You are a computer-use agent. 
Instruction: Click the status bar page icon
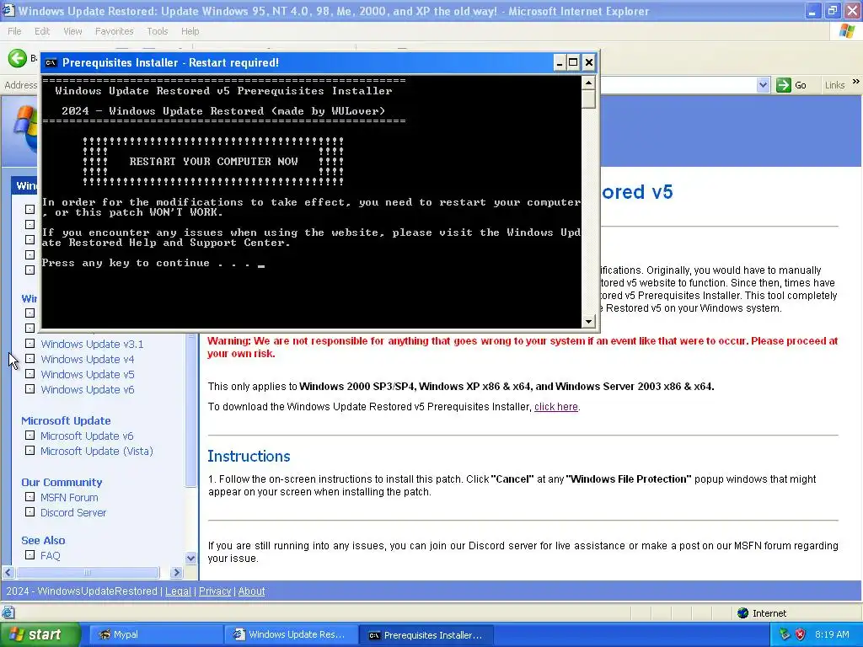point(8,612)
